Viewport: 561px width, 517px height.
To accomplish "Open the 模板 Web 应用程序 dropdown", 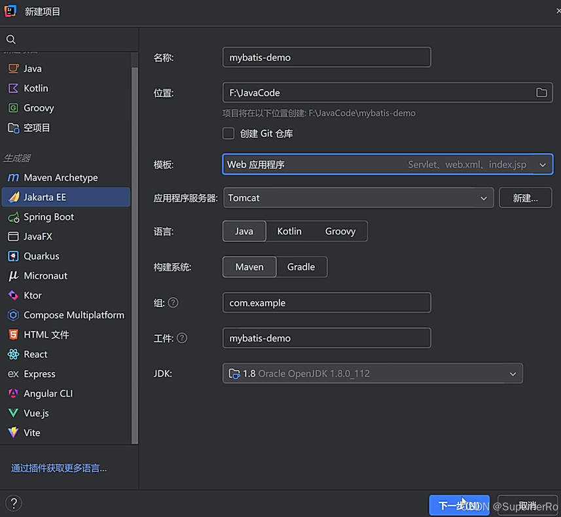I will [x=388, y=164].
